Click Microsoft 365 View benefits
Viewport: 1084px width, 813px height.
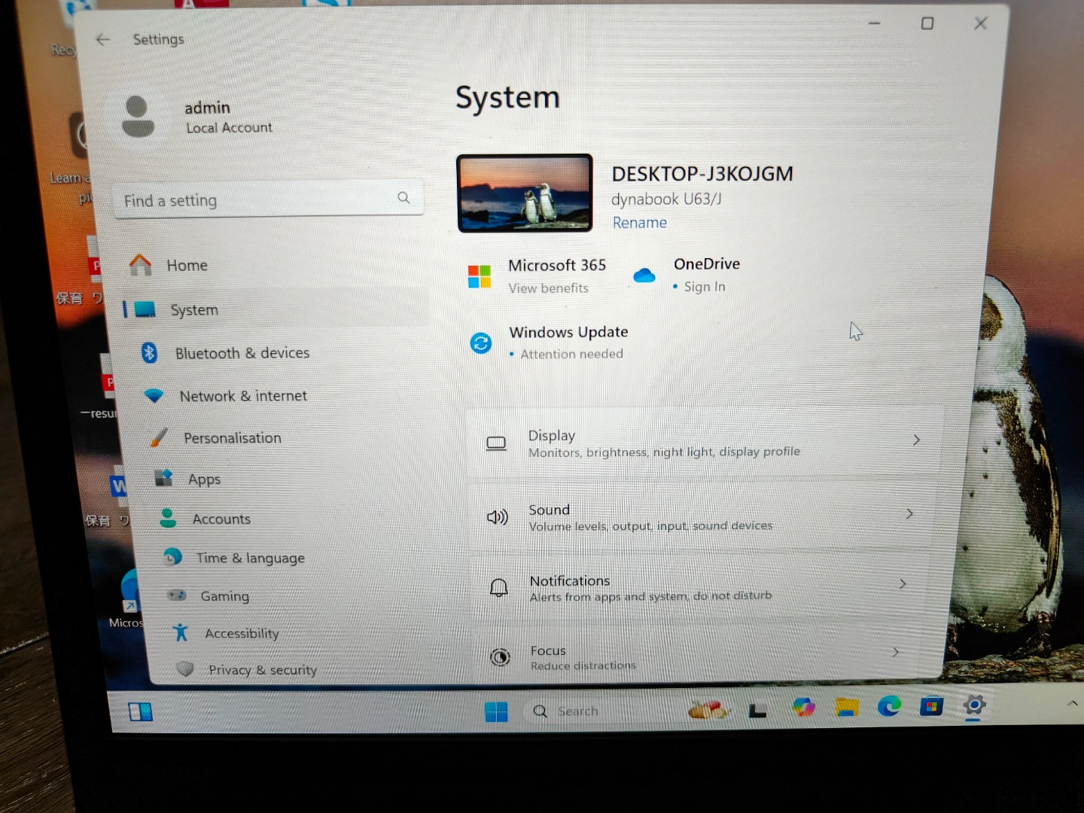click(548, 288)
